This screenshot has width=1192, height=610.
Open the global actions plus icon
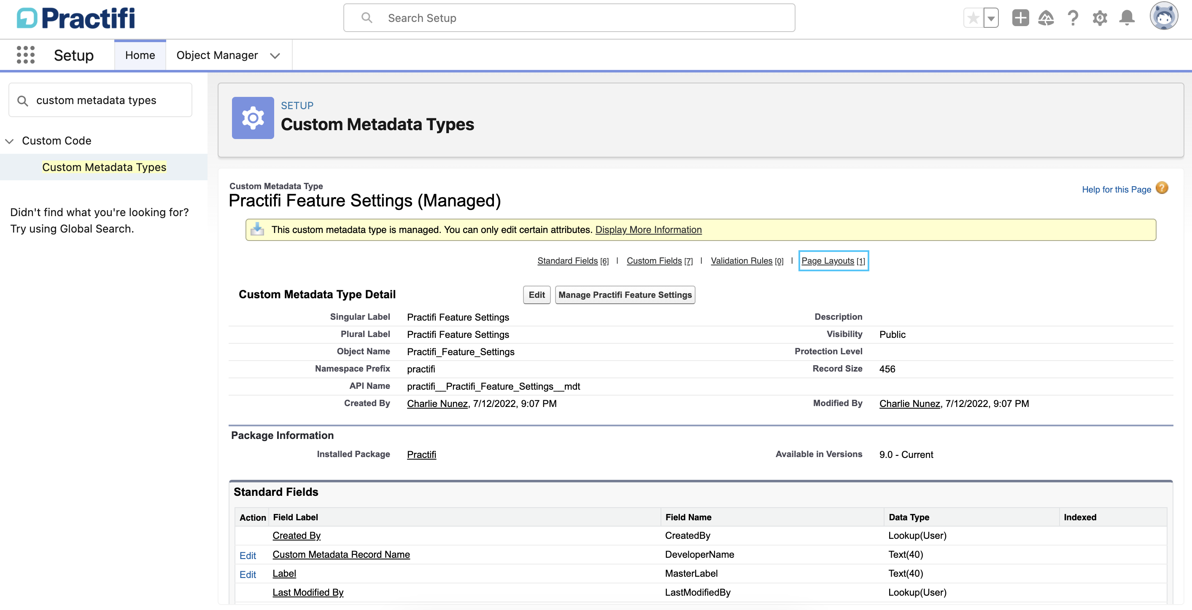(1020, 18)
